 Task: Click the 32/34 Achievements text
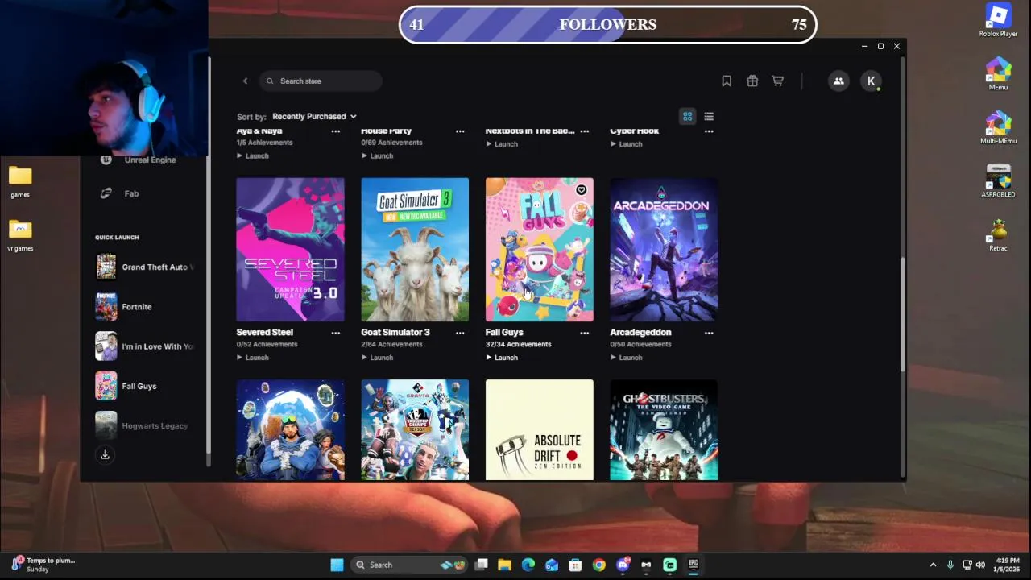(518, 344)
